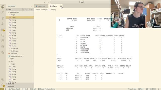Image resolution: width=161 pixels, height=90 pixels.
Task: Click 'report' in the breadcrumb path
Action: pos(38,9)
